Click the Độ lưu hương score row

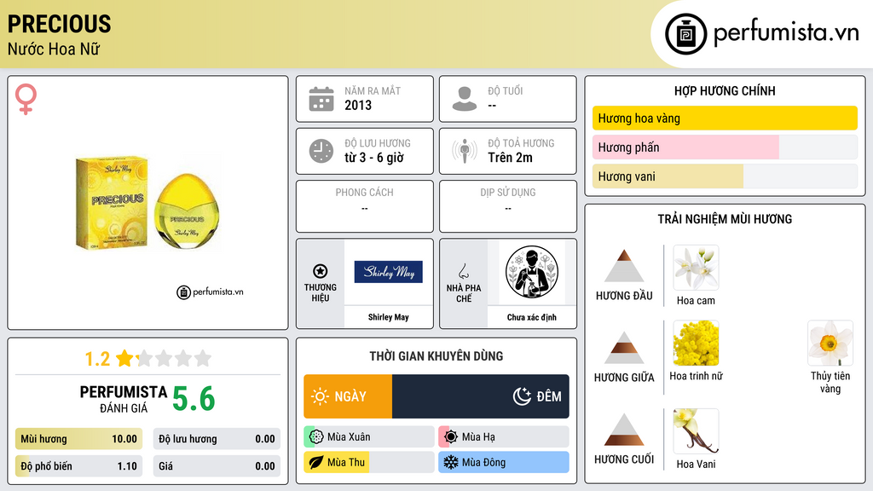pos(217,439)
